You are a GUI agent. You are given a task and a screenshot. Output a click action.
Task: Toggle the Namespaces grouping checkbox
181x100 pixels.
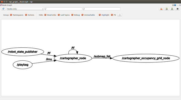pos(11,15)
